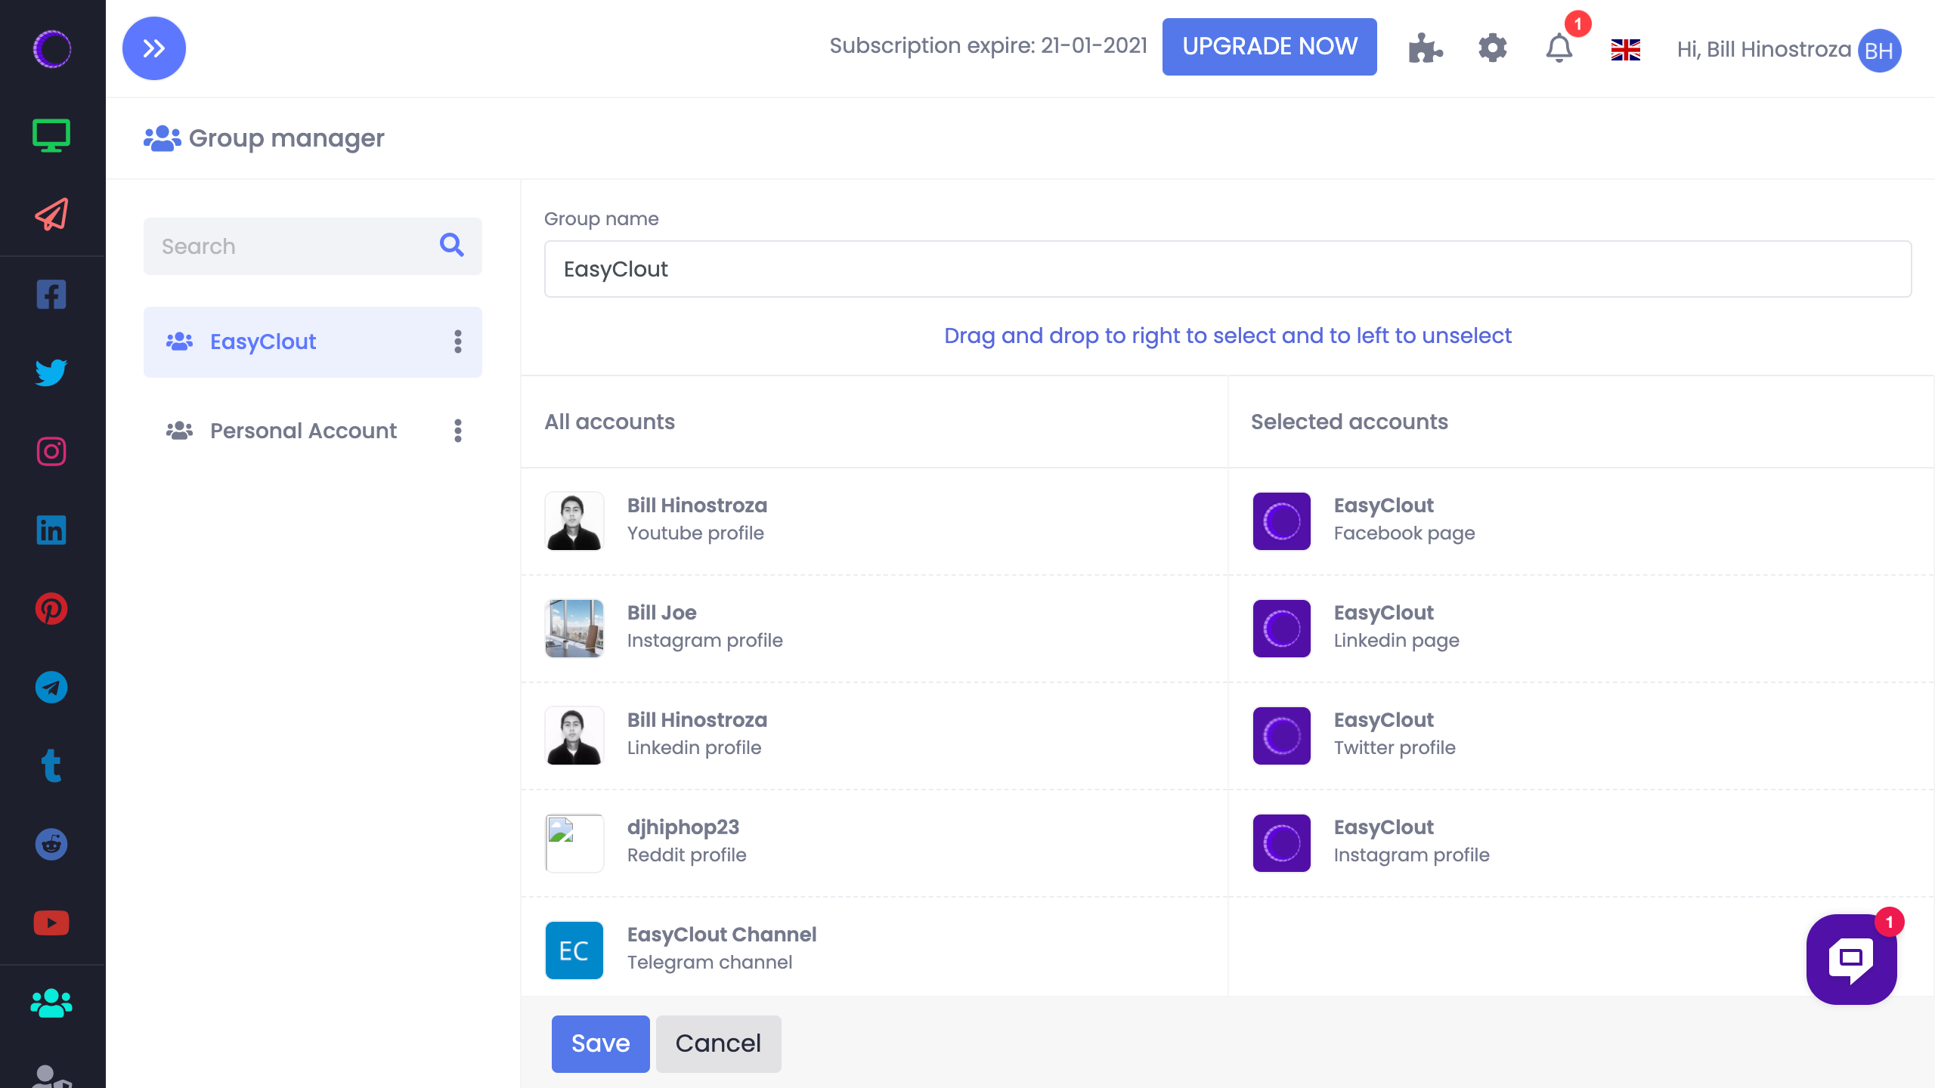
Task: Open the LinkedIn sidebar icon
Action: [x=51, y=530]
